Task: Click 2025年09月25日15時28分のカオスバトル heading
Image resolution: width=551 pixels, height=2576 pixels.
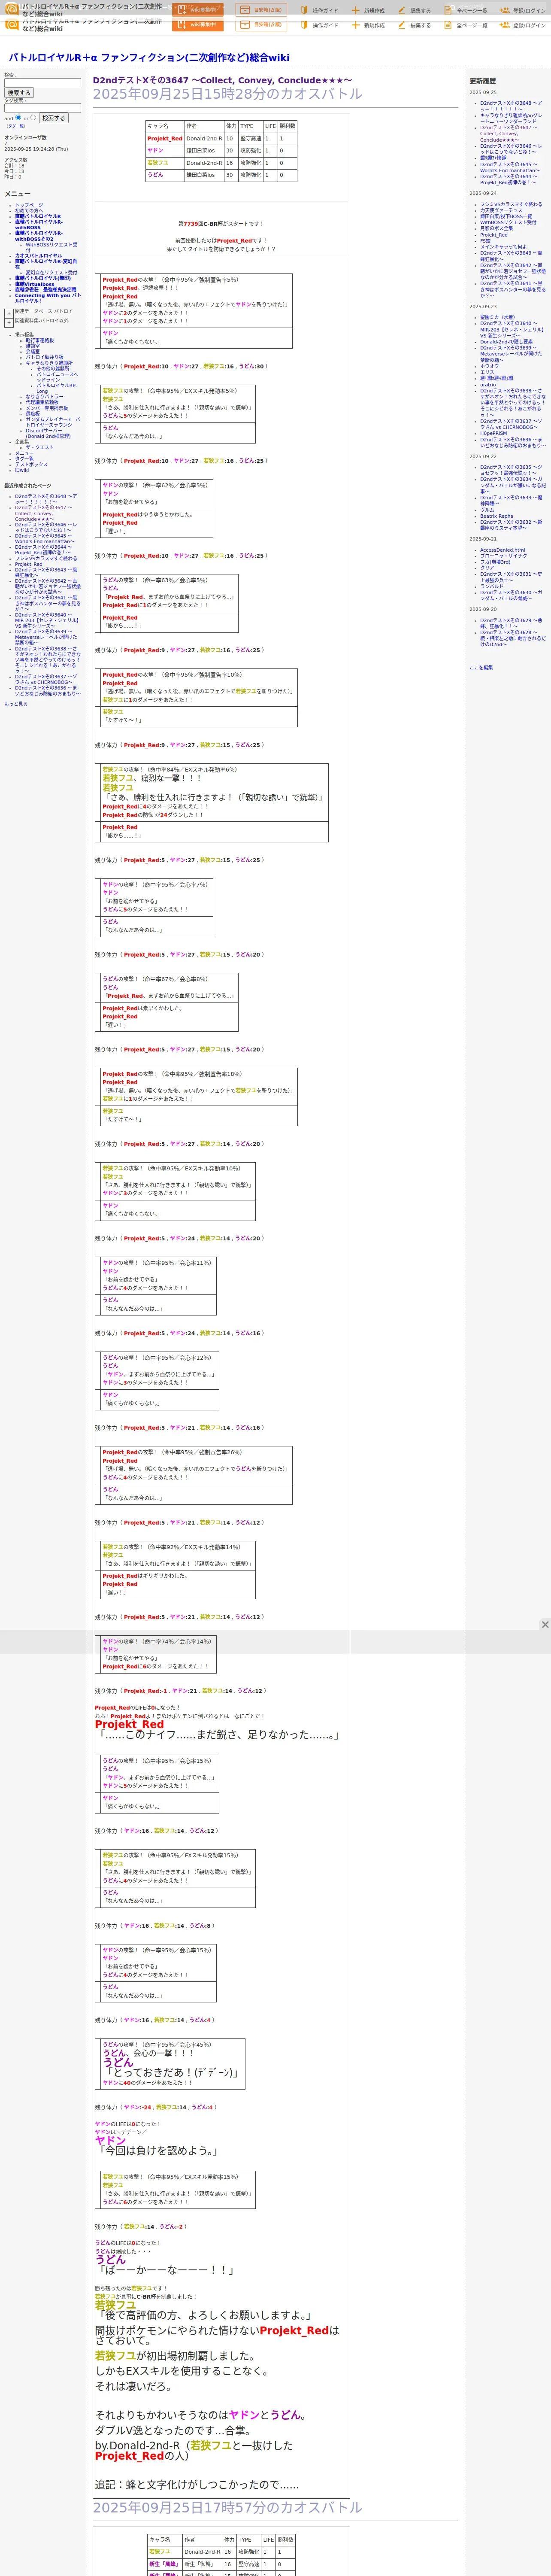Action: tap(228, 94)
